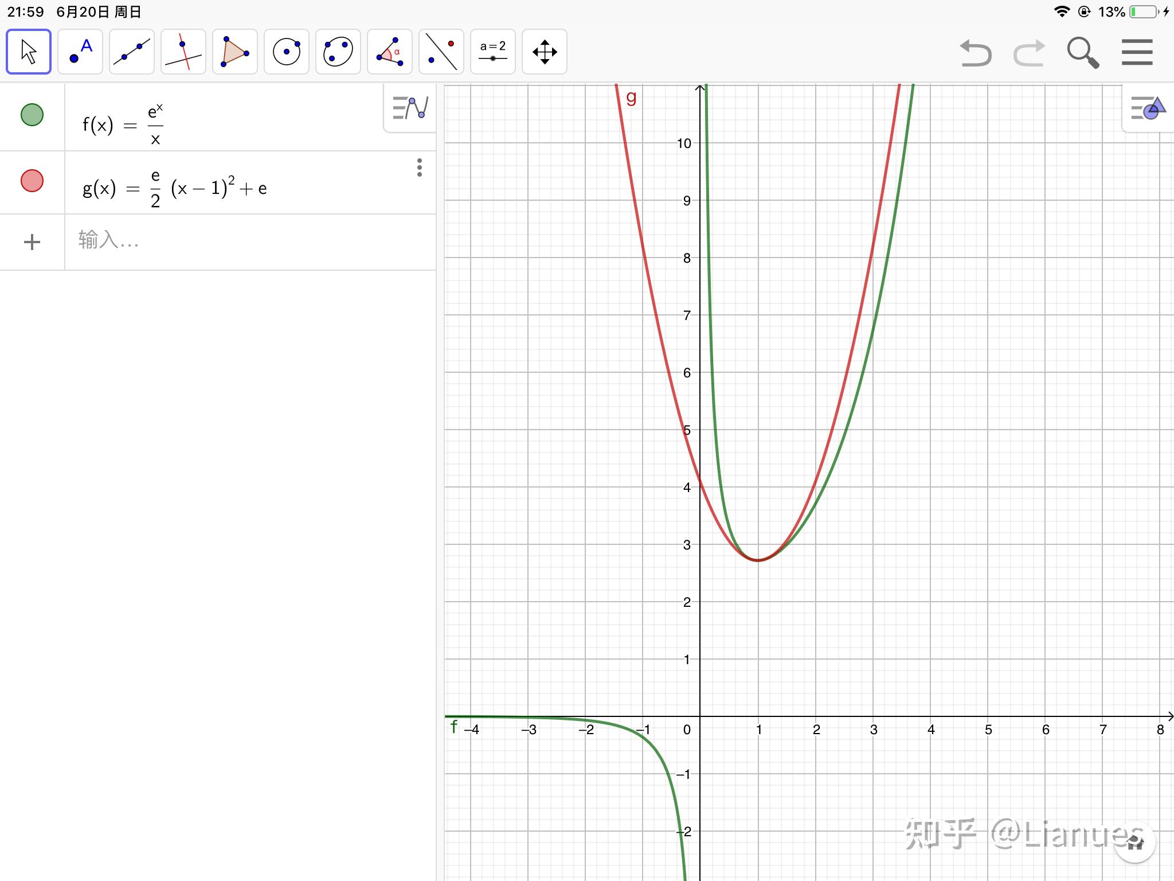Open the three-dot options for g(x)

click(x=420, y=167)
